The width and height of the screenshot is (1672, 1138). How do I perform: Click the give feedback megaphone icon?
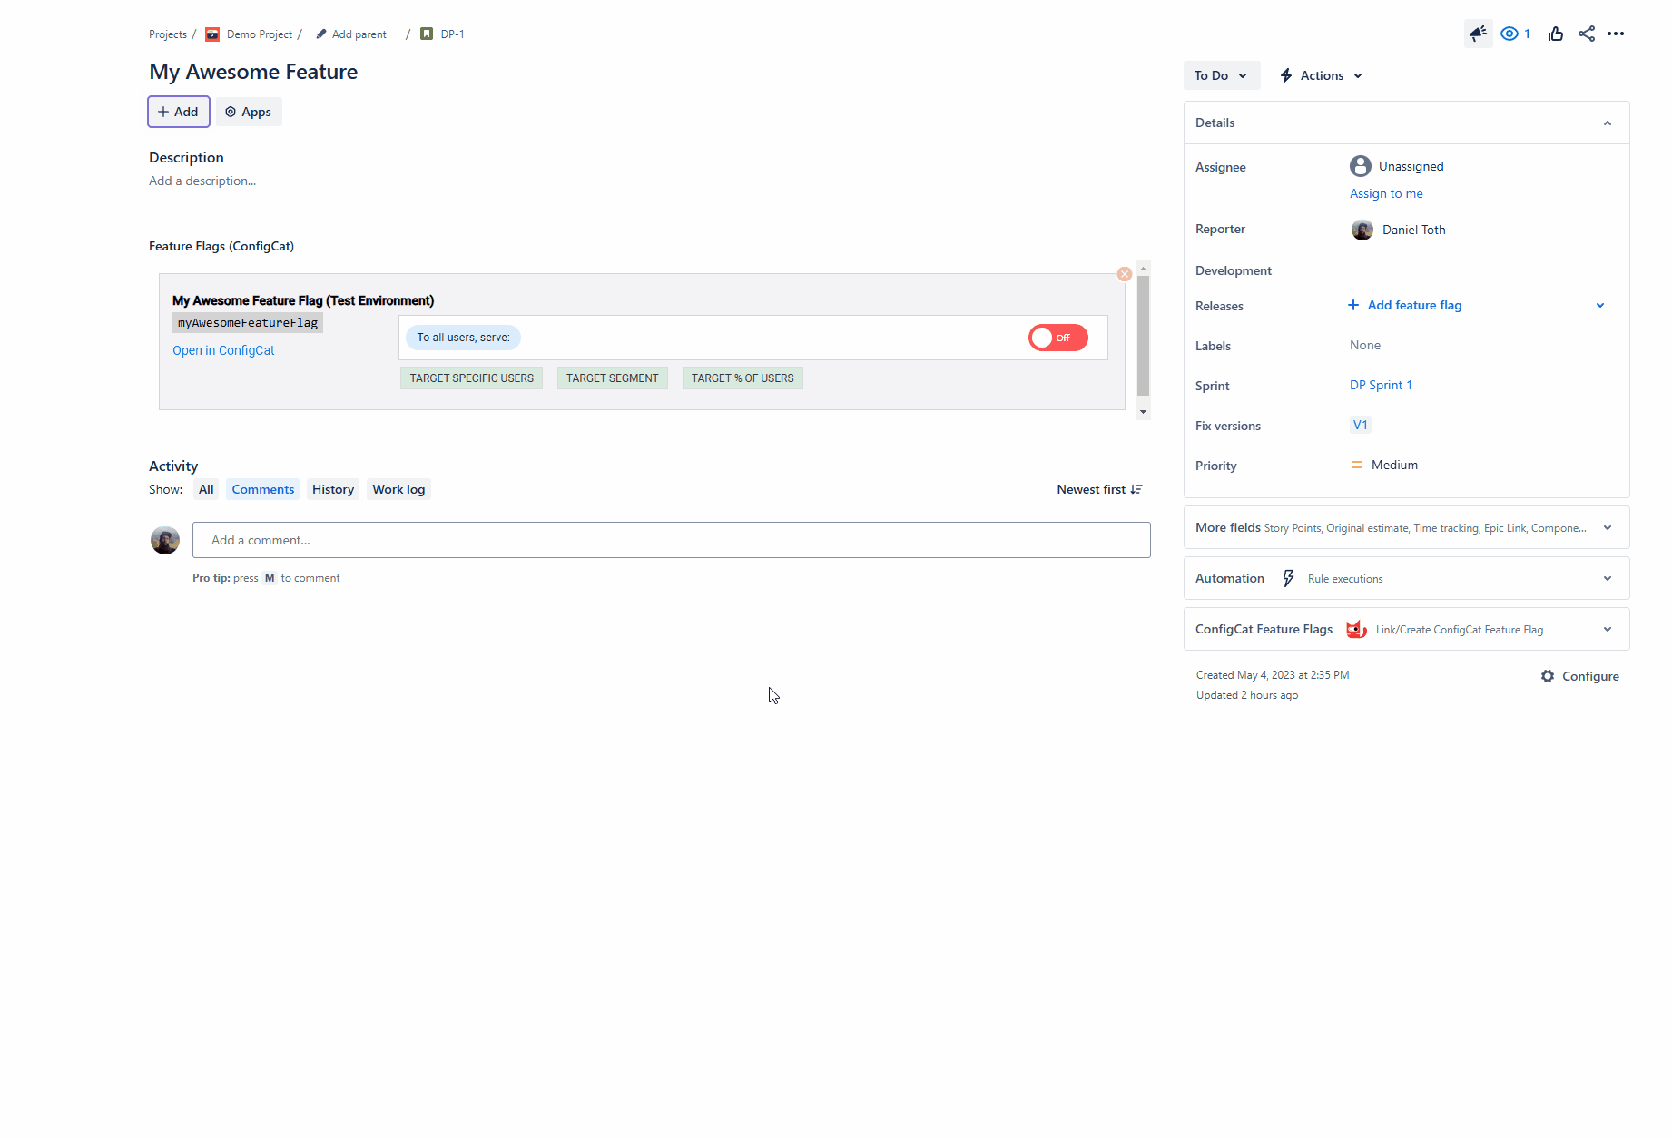[1478, 34]
